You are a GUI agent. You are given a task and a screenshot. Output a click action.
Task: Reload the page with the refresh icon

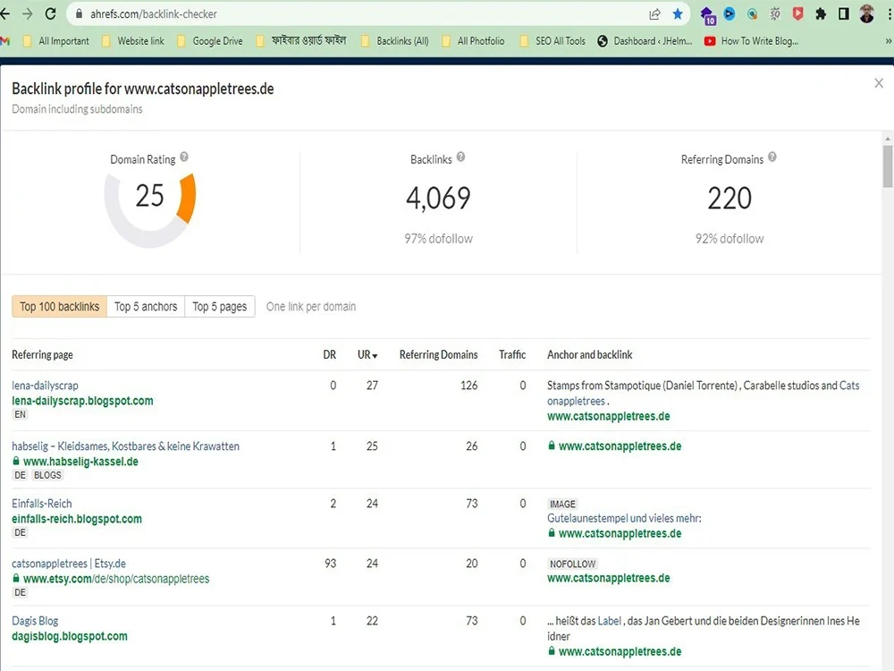[x=51, y=13]
